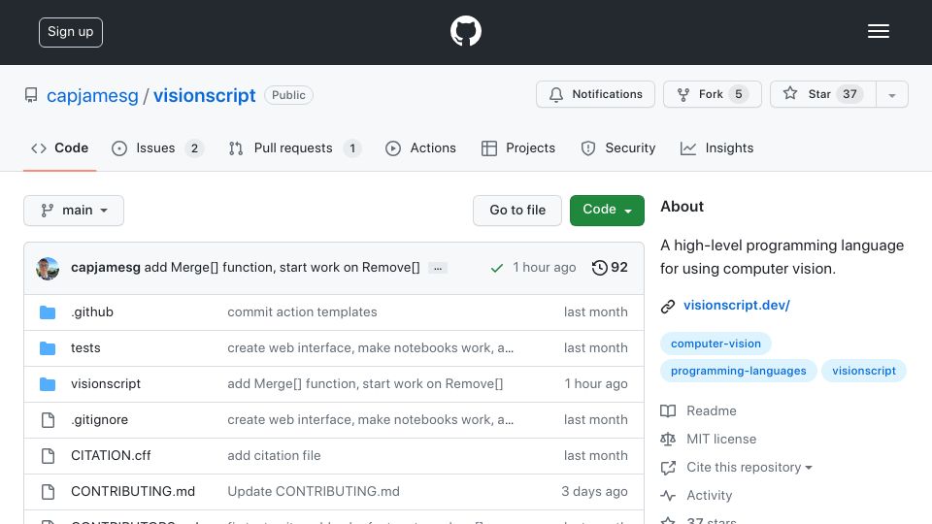Open the visionscript folder name
932x524 pixels.
click(x=106, y=384)
